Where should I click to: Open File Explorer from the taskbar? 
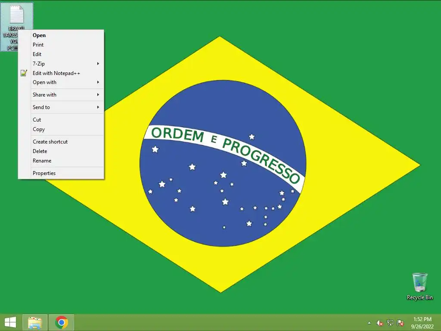35,322
